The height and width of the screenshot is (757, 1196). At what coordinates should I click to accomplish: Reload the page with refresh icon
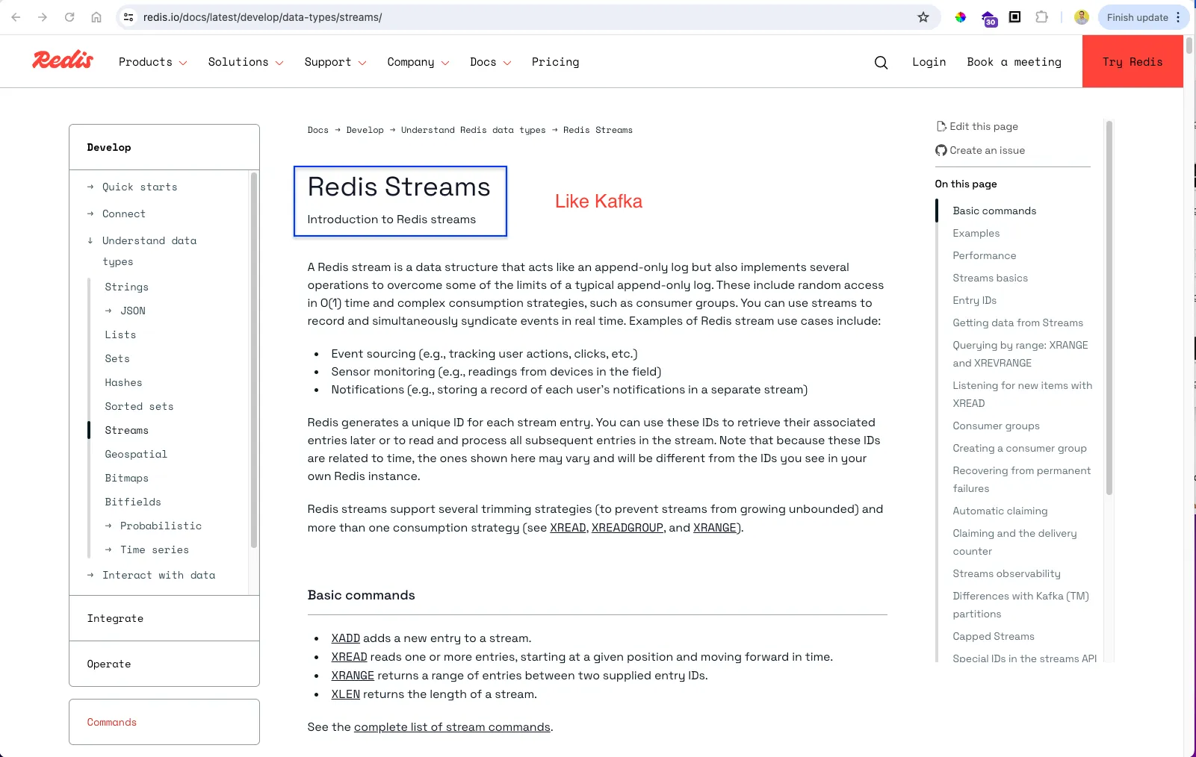(69, 17)
